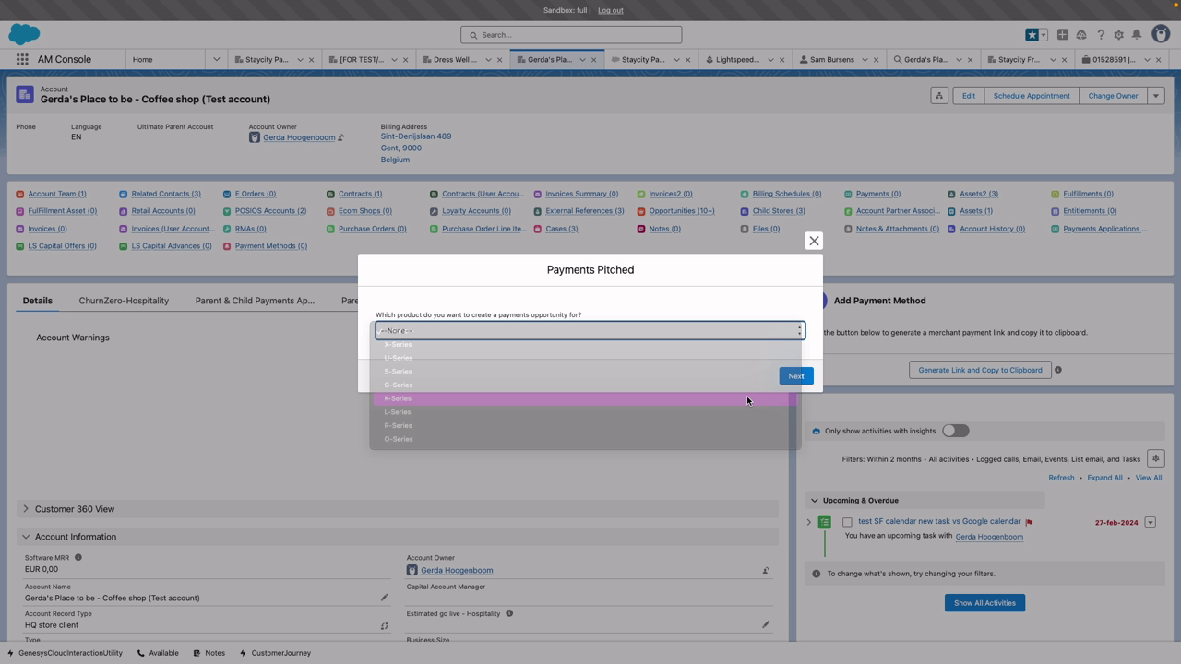Open the Trailhead guidance icon in header
Viewport: 1181px width, 664px height.
(x=1081, y=35)
